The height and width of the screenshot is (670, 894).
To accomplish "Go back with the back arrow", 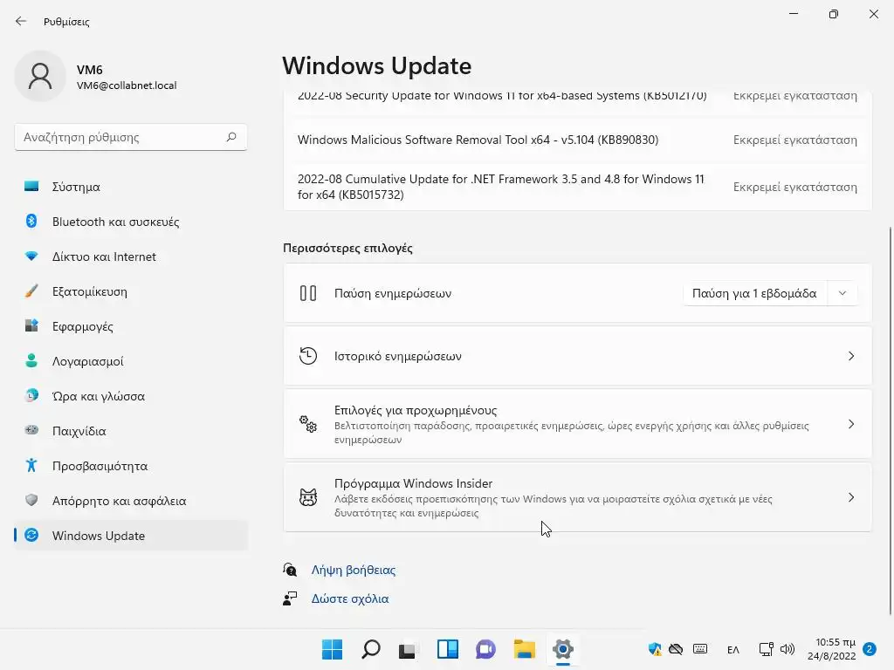I will pos(21,21).
